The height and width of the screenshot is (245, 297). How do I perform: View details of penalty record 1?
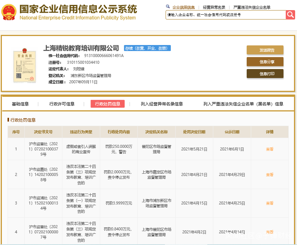point(270,149)
